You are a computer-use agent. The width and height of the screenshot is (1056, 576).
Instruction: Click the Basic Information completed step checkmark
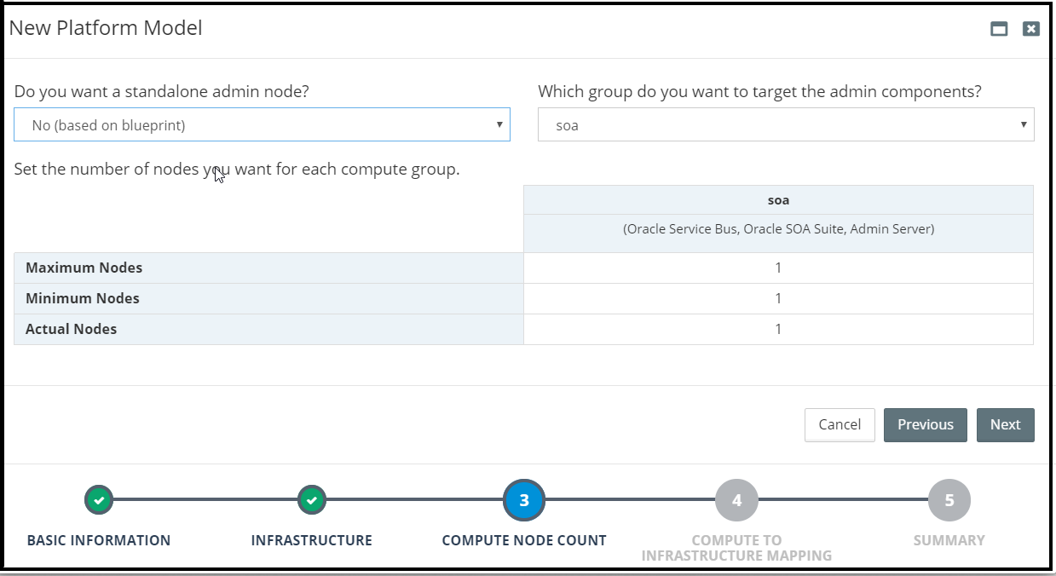[99, 500]
